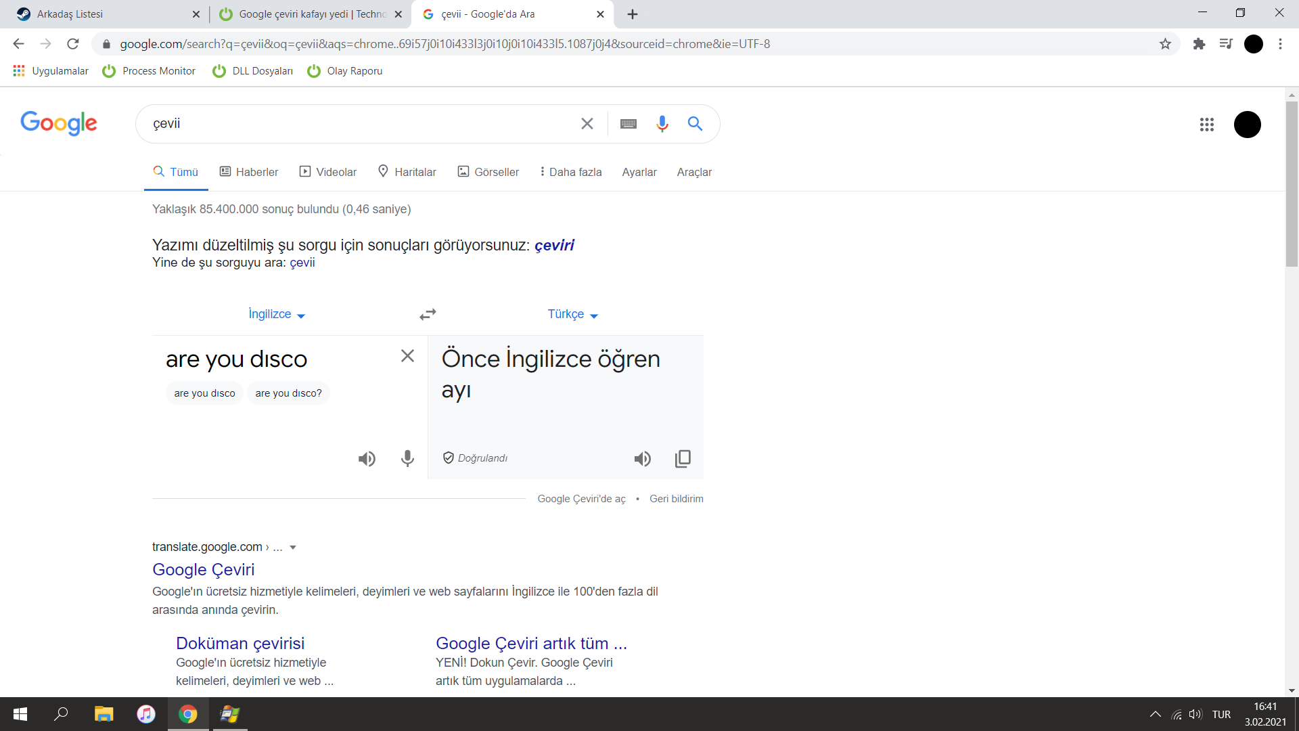The image size is (1299, 731).
Task: Bookmark this page with the star icon
Action: coord(1165,44)
